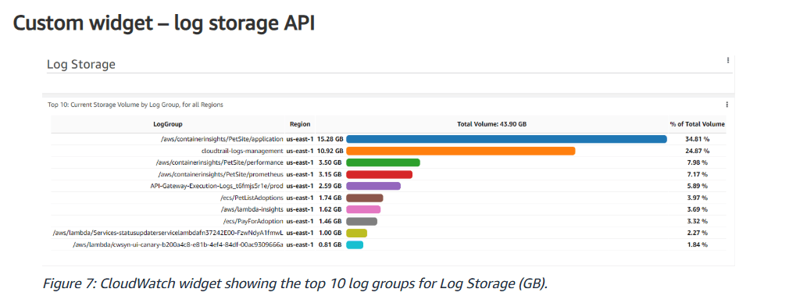The image size is (789, 303).
Task: Select the /aws/containerinsights/PetSite/performance log group
Action: pyautogui.click(x=220, y=162)
